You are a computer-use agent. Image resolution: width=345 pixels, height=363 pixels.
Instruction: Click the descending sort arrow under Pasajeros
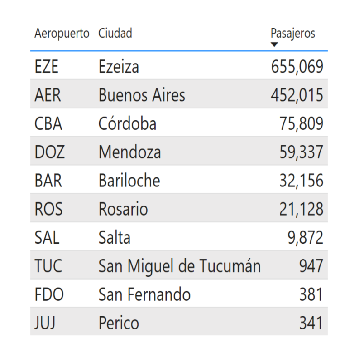pos(274,44)
